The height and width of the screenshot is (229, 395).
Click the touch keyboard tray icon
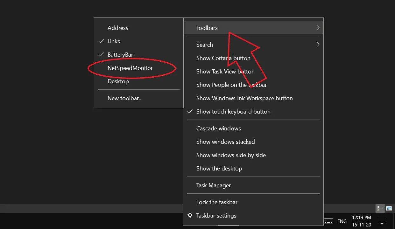coord(328,221)
